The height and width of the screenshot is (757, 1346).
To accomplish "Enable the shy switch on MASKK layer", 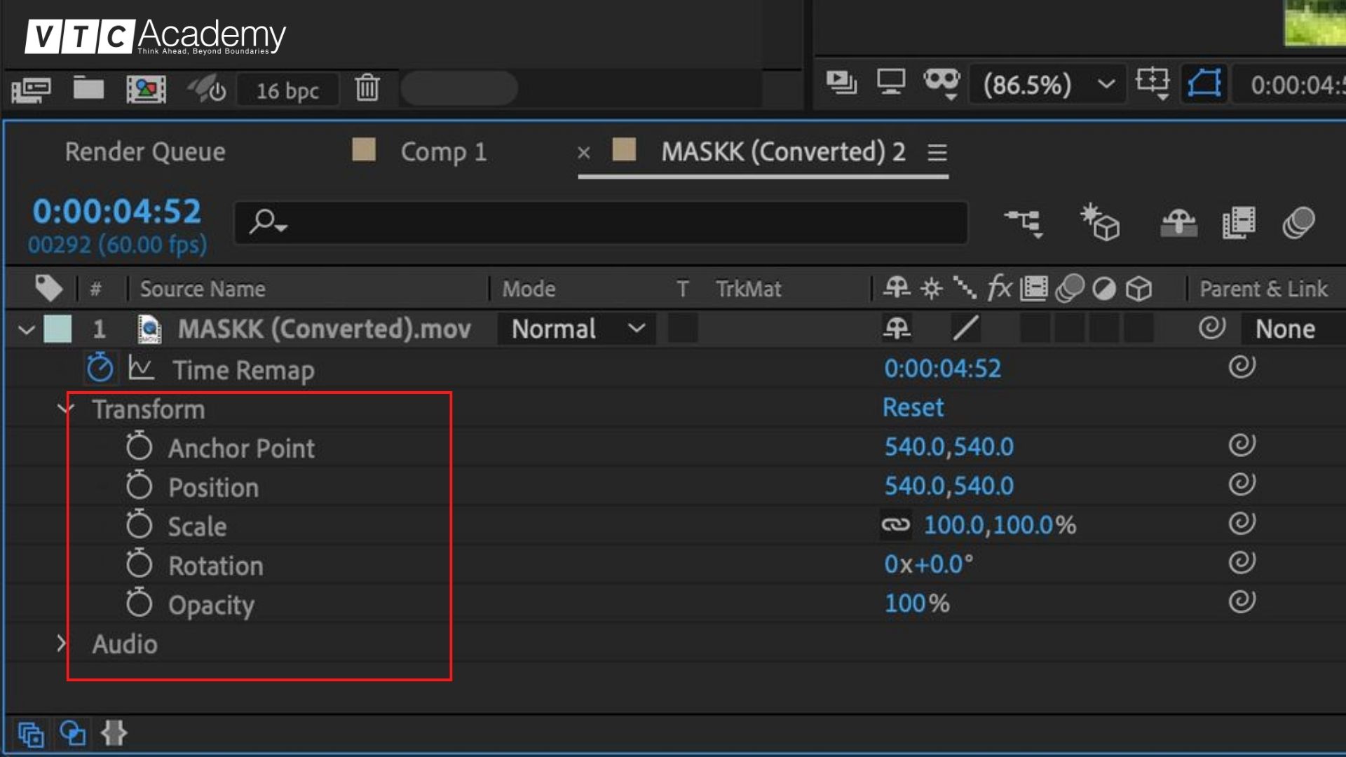I will pyautogui.click(x=899, y=328).
